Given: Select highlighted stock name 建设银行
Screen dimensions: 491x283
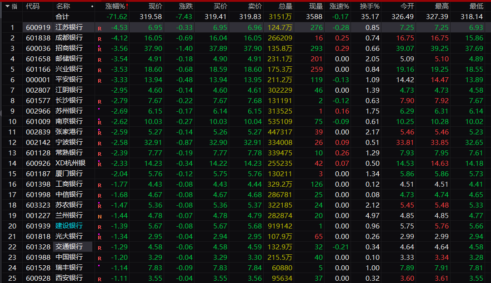Looking at the screenshot, I should (x=69, y=226).
